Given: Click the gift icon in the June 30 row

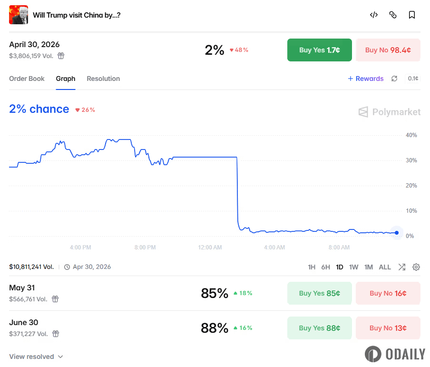Looking at the screenshot, I should tap(56, 334).
